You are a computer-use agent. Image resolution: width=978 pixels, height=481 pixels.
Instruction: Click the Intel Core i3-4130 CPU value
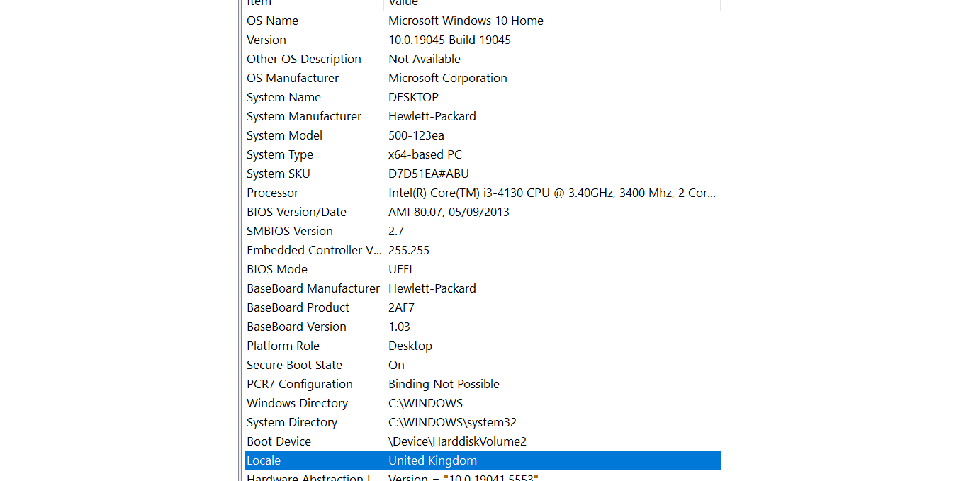click(552, 193)
